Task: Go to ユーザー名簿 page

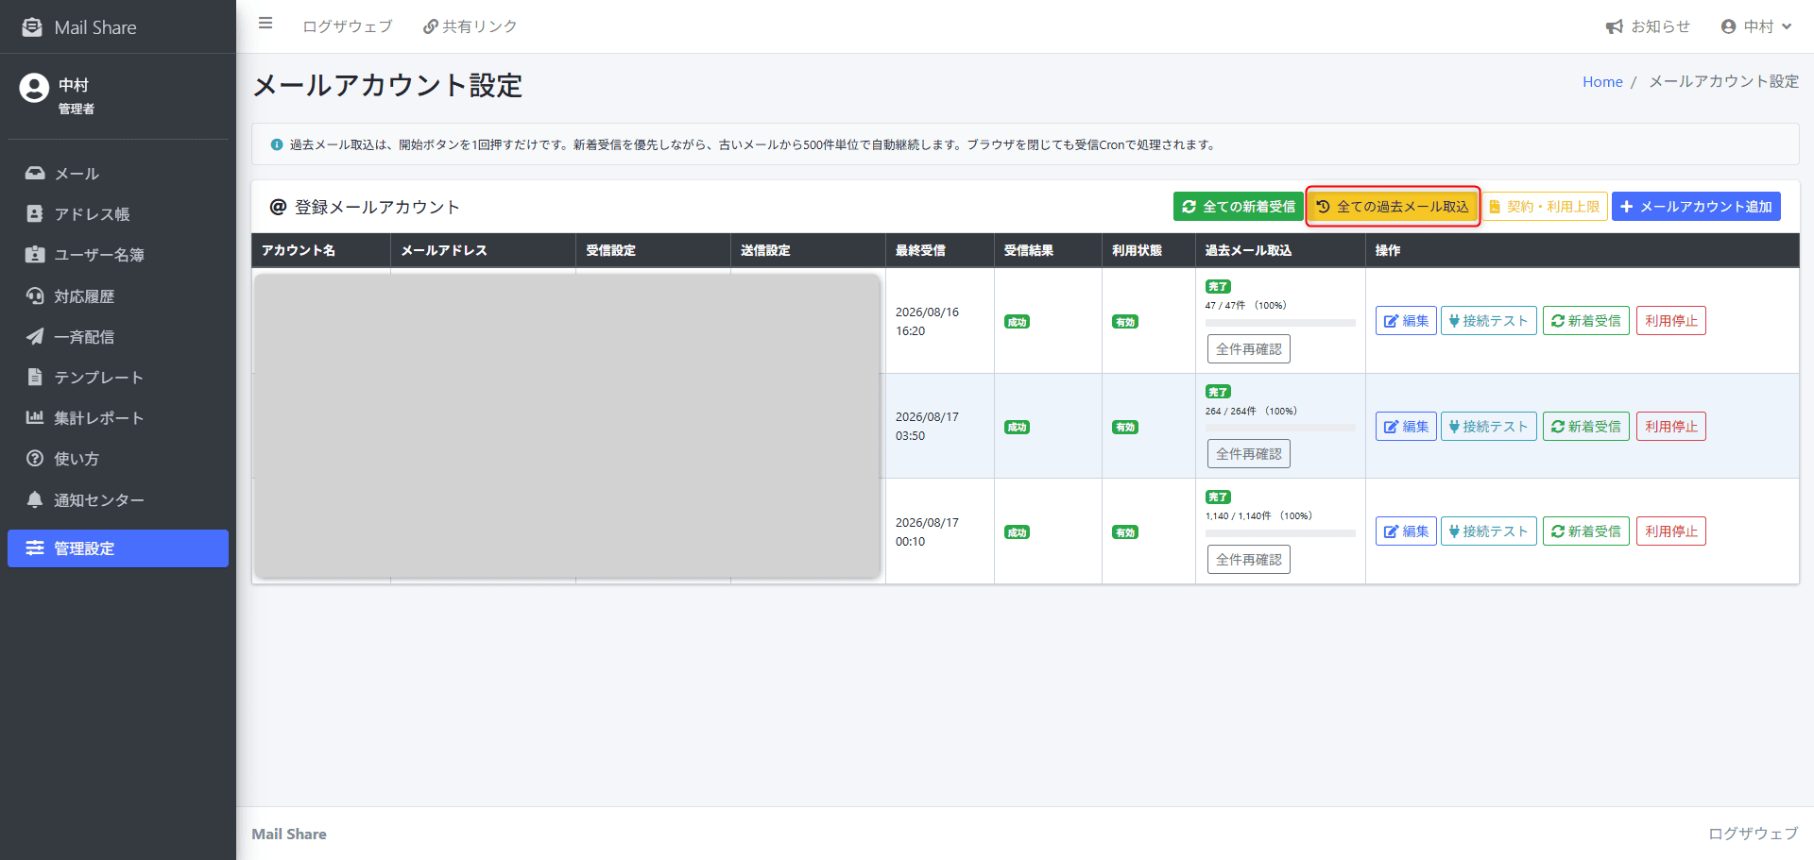Action: (118, 255)
